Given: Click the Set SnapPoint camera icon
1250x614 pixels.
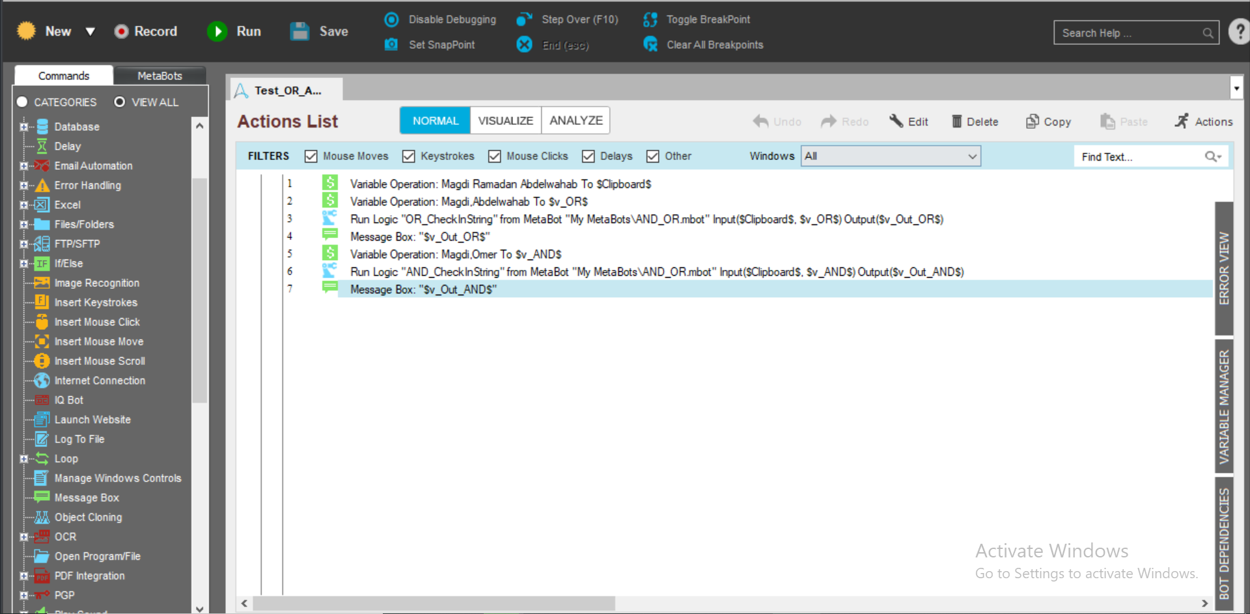Looking at the screenshot, I should tap(391, 44).
